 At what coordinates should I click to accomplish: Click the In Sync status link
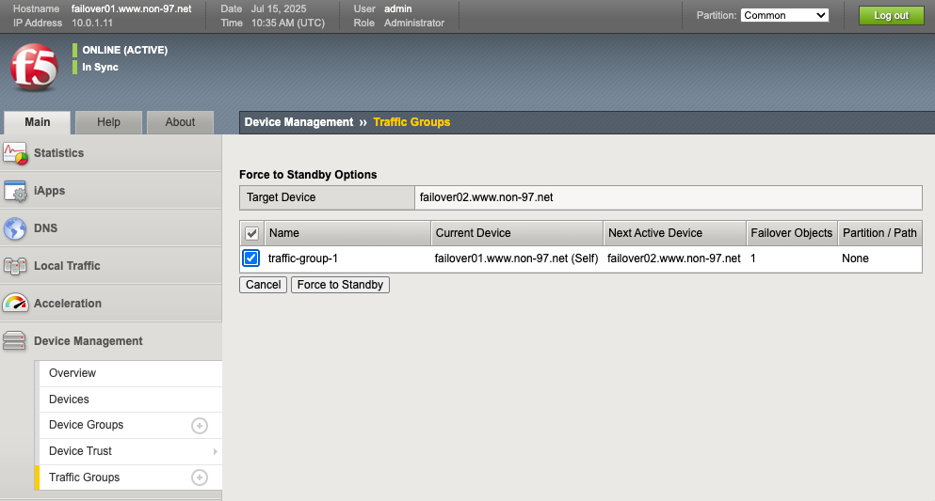[x=100, y=68]
